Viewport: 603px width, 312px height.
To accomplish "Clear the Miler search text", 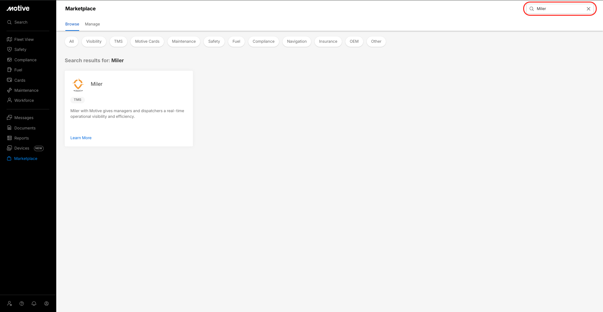I will pyautogui.click(x=589, y=9).
